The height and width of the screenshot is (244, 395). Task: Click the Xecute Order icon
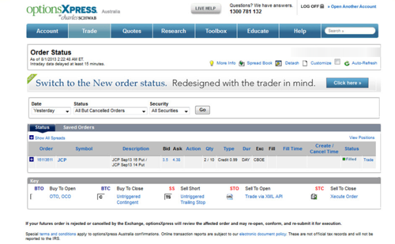[314, 197]
